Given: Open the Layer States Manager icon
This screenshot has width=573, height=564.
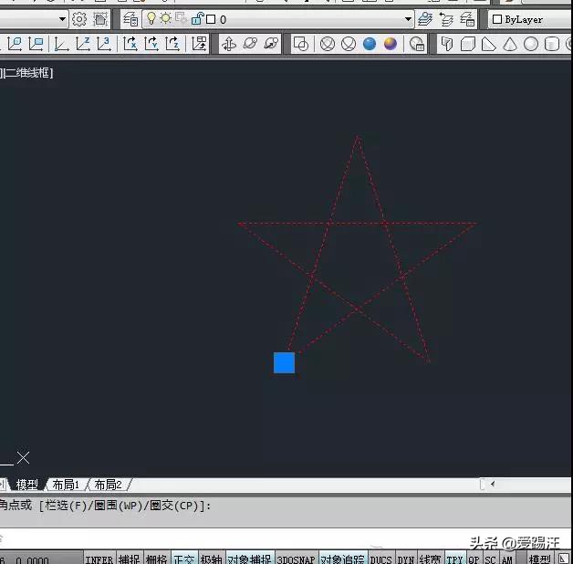Looking at the screenshot, I should pos(467,19).
